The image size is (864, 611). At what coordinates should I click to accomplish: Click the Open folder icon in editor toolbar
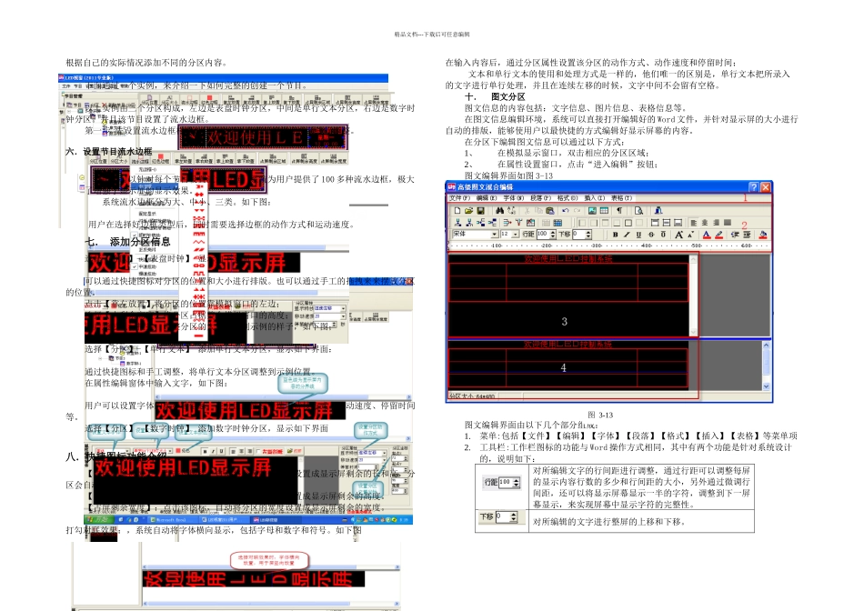pyautogui.click(x=469, y=210)
